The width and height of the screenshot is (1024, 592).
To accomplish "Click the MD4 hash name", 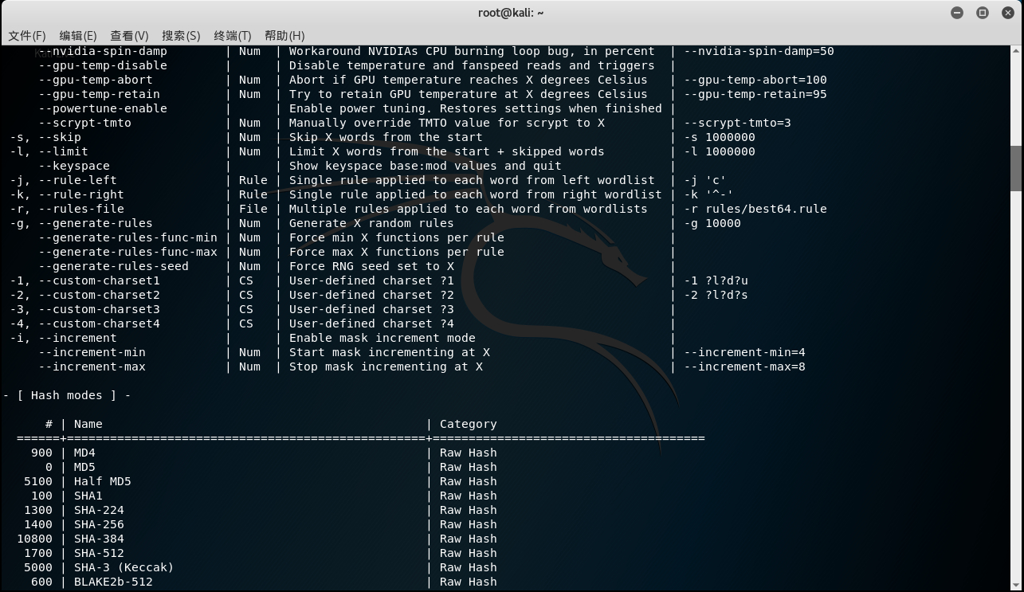I will [84, 453].
